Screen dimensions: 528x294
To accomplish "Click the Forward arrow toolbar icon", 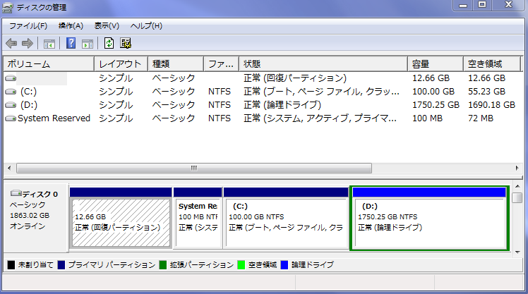I will [28, 44].
